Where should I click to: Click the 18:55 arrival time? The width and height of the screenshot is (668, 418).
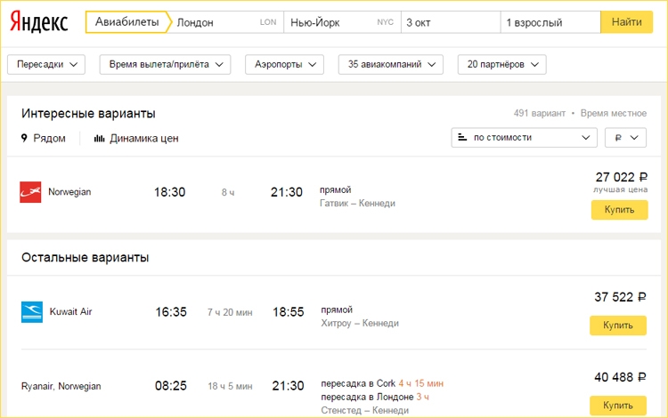point(289,312)
